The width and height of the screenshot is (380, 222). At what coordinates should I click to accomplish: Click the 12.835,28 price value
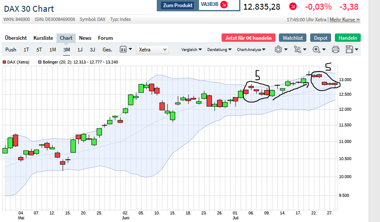pos(262,7)
